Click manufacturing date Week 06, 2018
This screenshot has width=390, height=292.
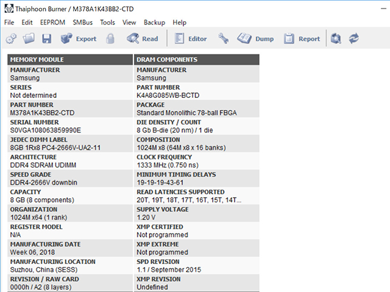click(x=32, y=252)
